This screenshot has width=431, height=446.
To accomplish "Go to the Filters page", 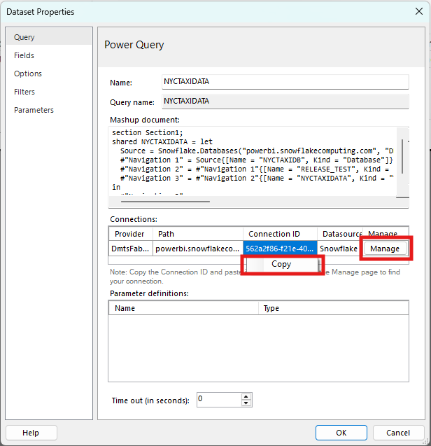I will tap(24, 92).
